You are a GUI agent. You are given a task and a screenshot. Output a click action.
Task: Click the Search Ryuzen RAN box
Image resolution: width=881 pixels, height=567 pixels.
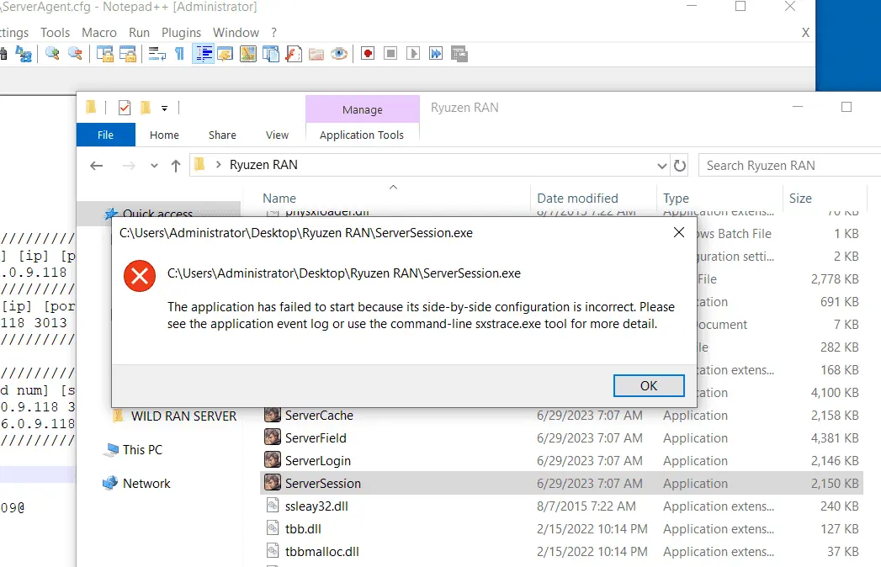(x=789, y=165)
